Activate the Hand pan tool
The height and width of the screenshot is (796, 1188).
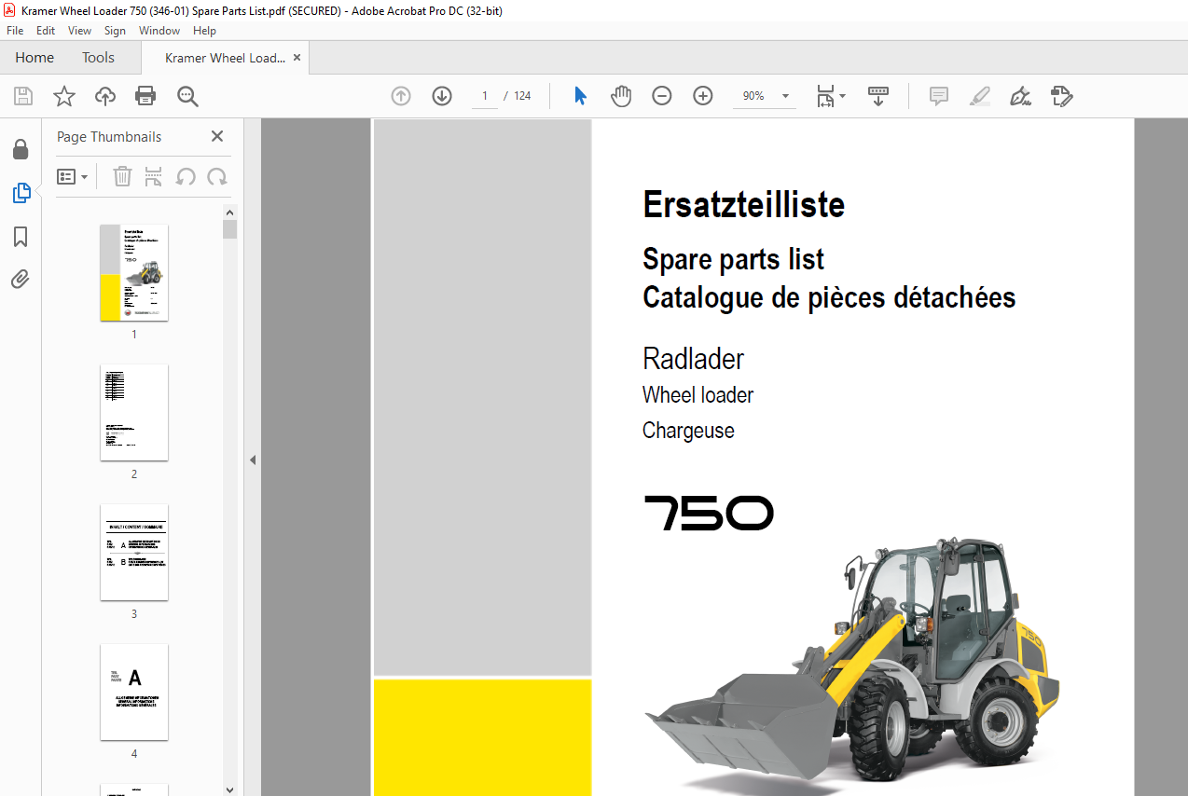(x=621, y=96)
